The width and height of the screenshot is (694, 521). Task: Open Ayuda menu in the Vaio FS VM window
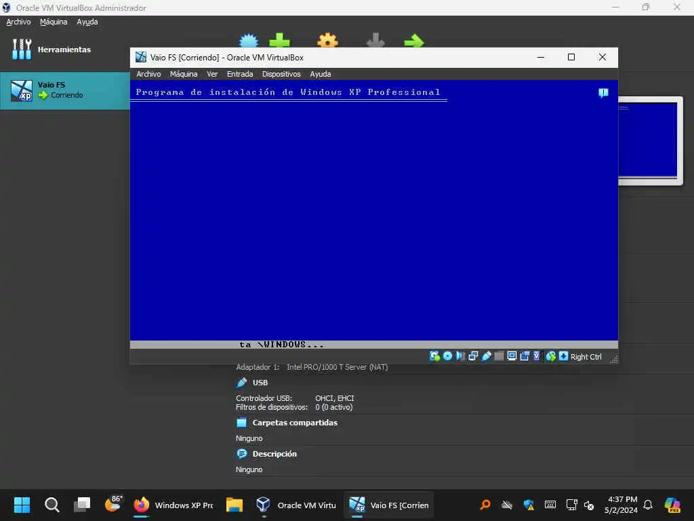(320, 74)
